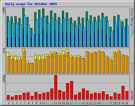Select the green Hits bar for day 27
The width and height of the screenshot is (135, 106).
click(x=110, y=29)
